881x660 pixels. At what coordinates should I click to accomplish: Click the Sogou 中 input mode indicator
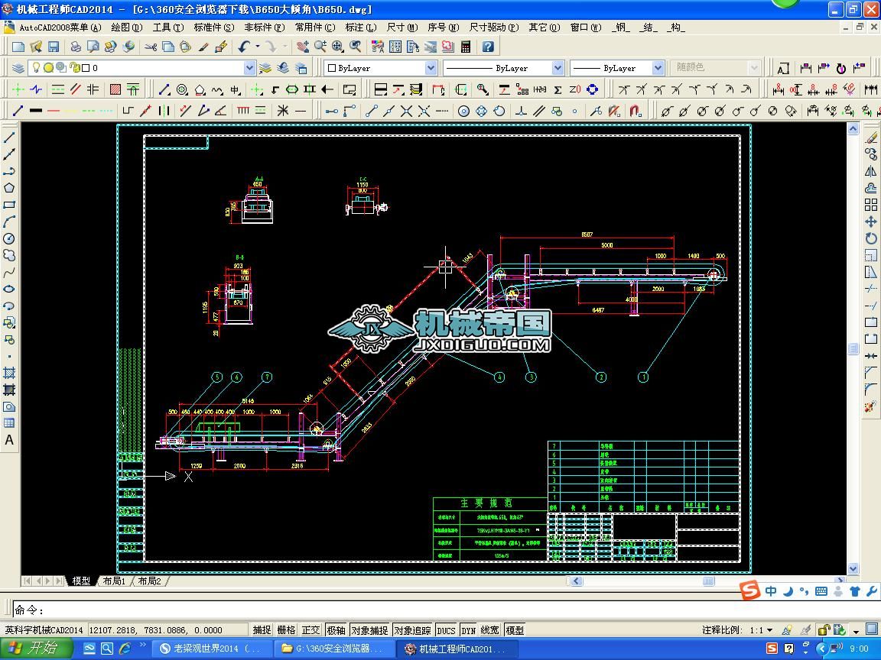pos(771,591)
